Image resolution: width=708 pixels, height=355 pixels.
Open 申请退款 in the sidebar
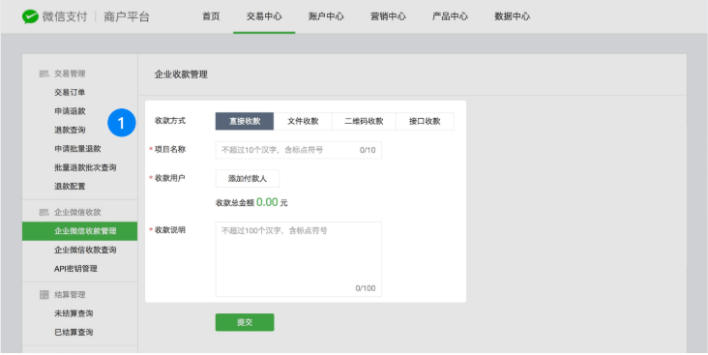click(x=70, y=111)
